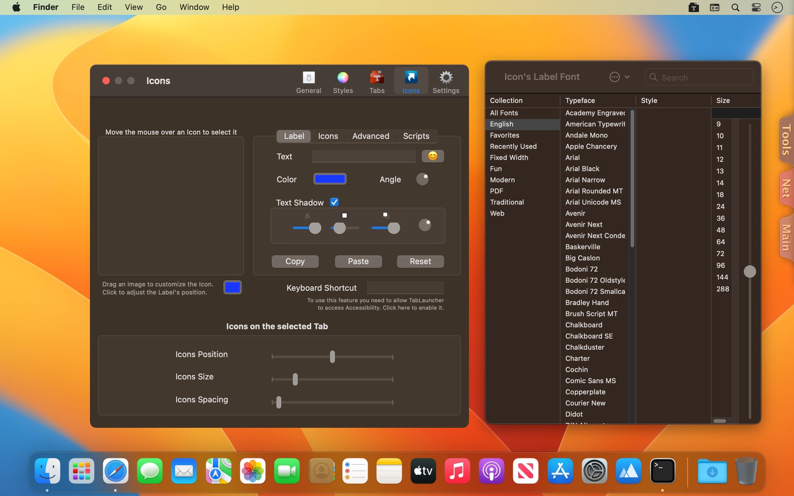
Task: Click the Net side tab
Action: point(786,188)
